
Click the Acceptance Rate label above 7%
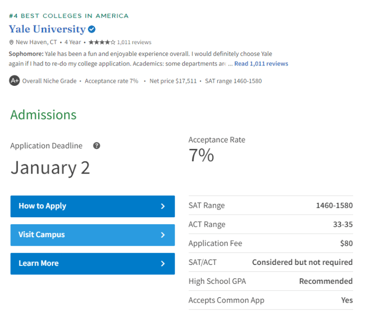click(217, 140)
